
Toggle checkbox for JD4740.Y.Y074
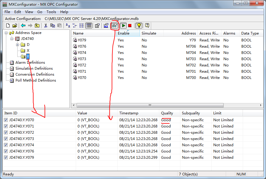pyautogui.click(x=6, y=145)
